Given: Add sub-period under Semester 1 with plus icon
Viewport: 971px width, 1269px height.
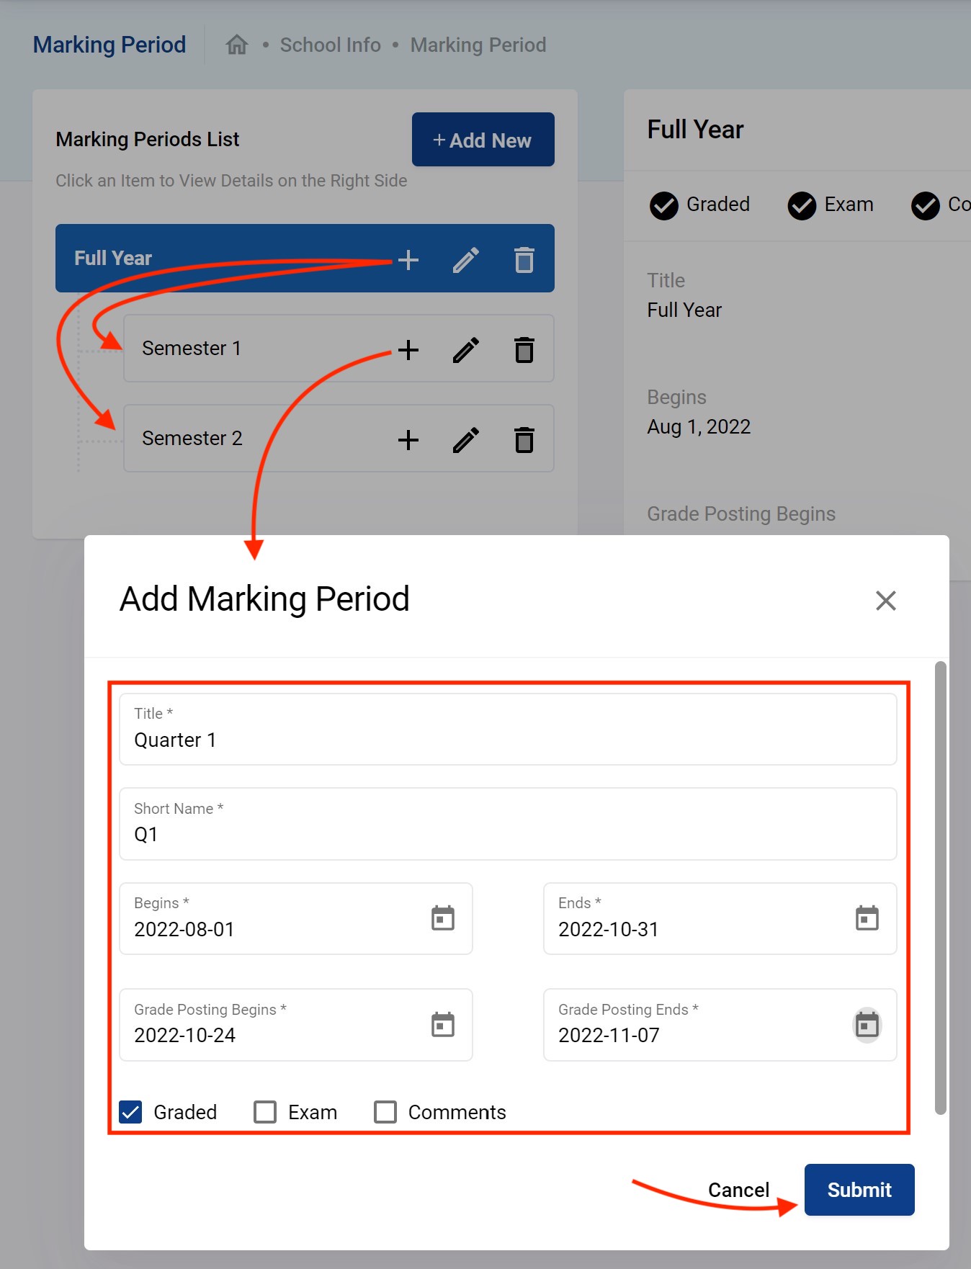Looking at the screenshot, I should point(408,350).
